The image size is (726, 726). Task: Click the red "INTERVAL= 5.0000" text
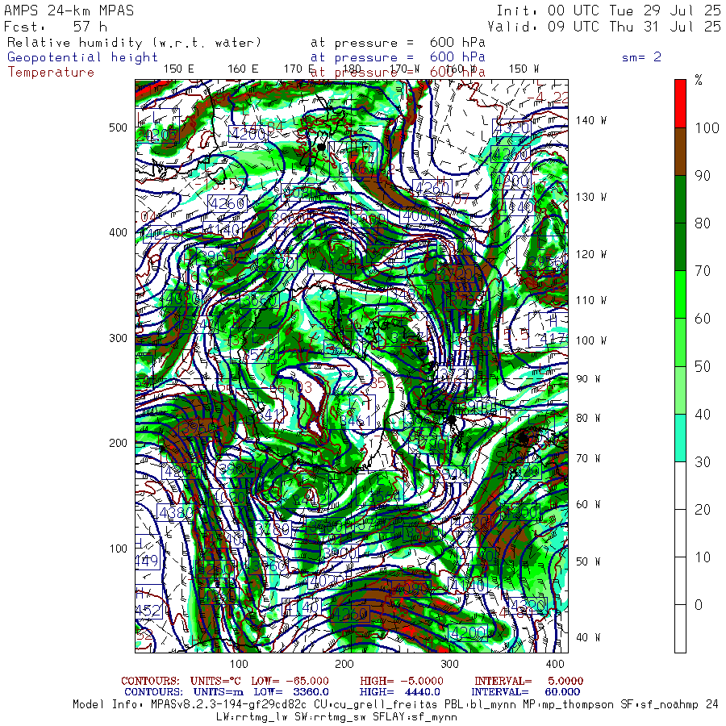pyautogui.click(x=528, y=681)
